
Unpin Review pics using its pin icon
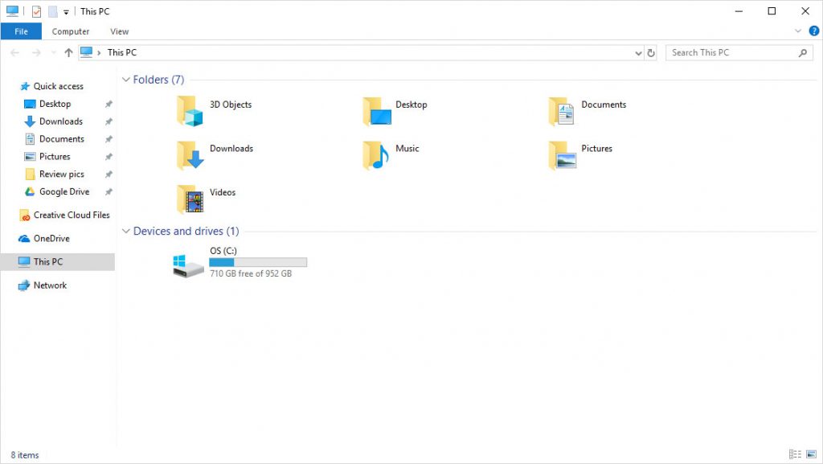109,175
